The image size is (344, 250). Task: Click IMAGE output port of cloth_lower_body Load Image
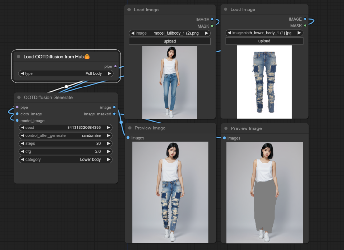pos(305,19)
